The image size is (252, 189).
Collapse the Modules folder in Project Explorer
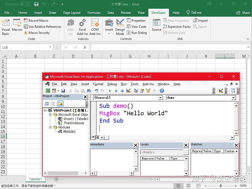50,127
